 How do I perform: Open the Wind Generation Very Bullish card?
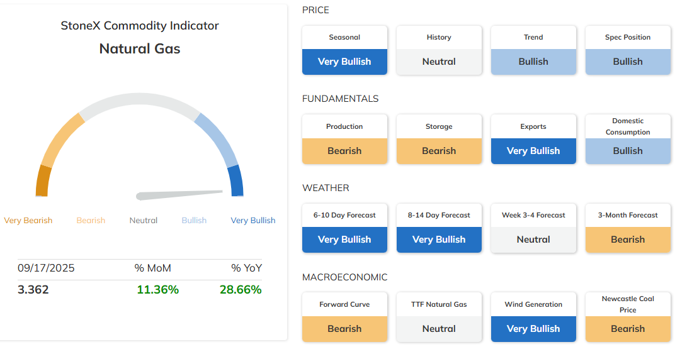pos(533,317)
